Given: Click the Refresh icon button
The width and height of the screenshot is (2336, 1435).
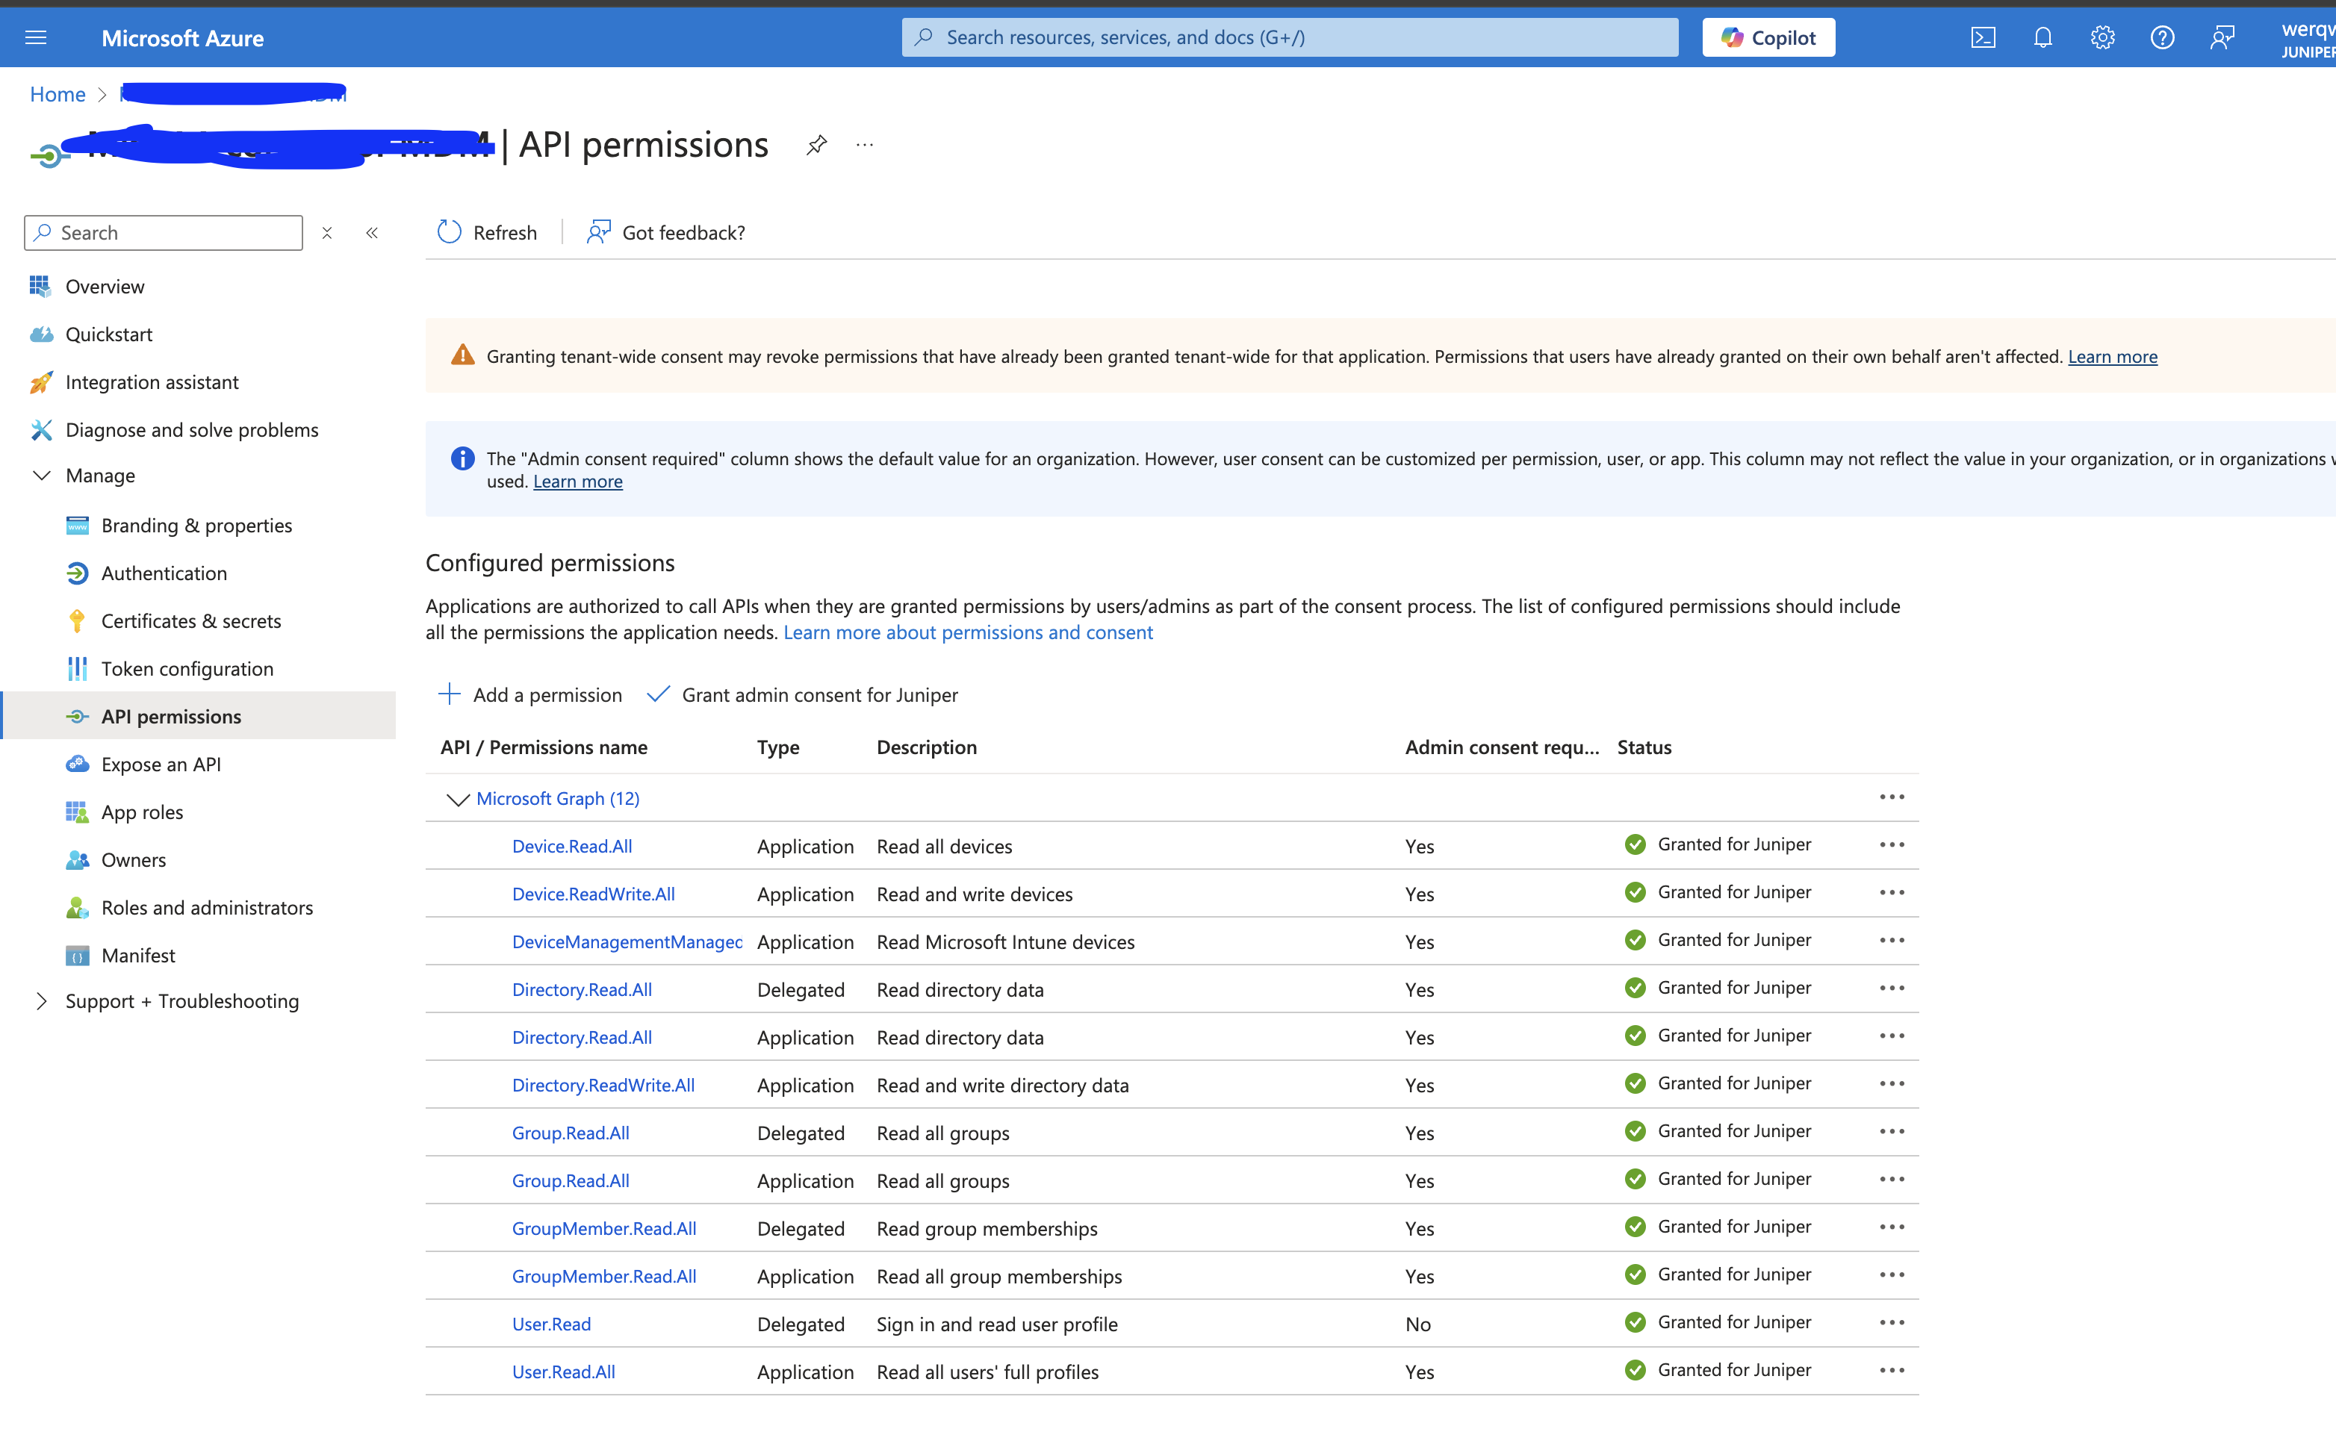Looking at the screenshot, I should point(449,232).
